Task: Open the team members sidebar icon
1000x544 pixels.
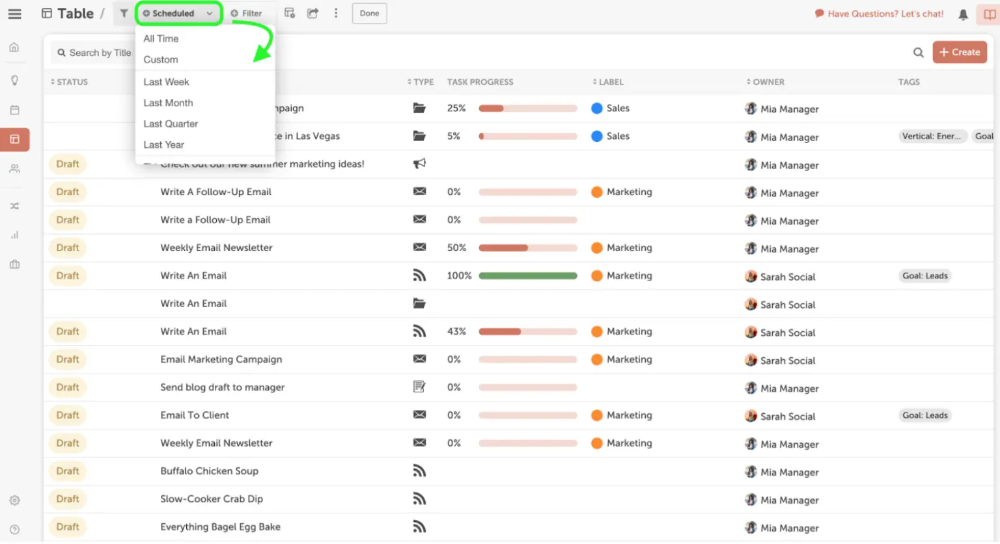Action: 14,169
